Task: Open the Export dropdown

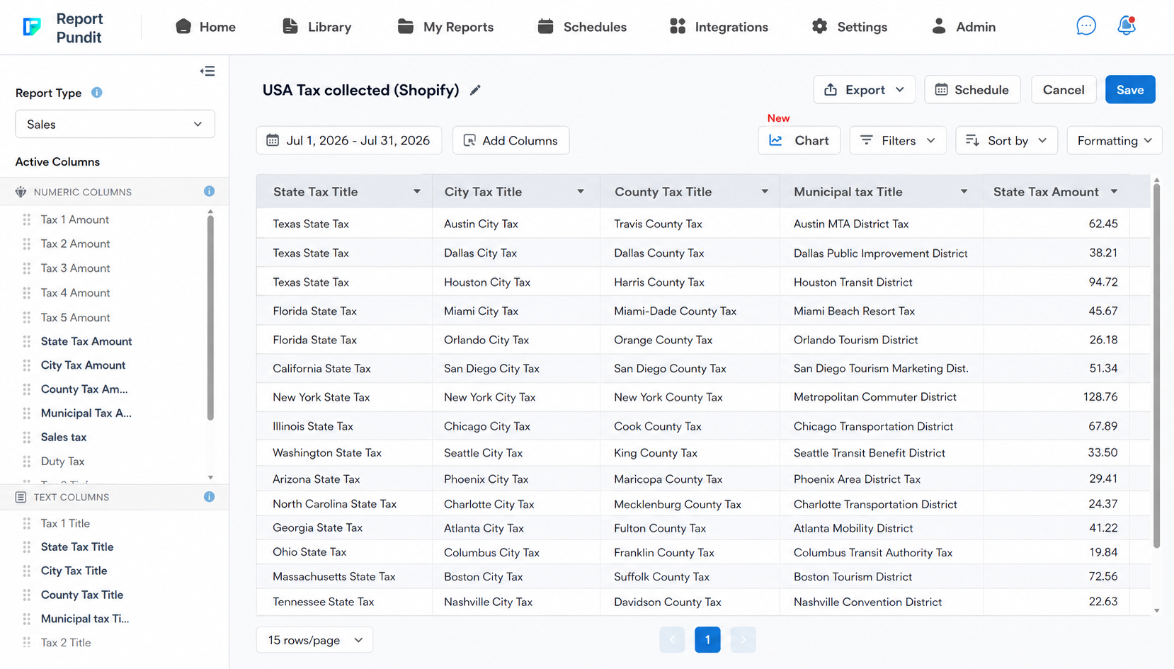Action: click(x=864, y=90)
